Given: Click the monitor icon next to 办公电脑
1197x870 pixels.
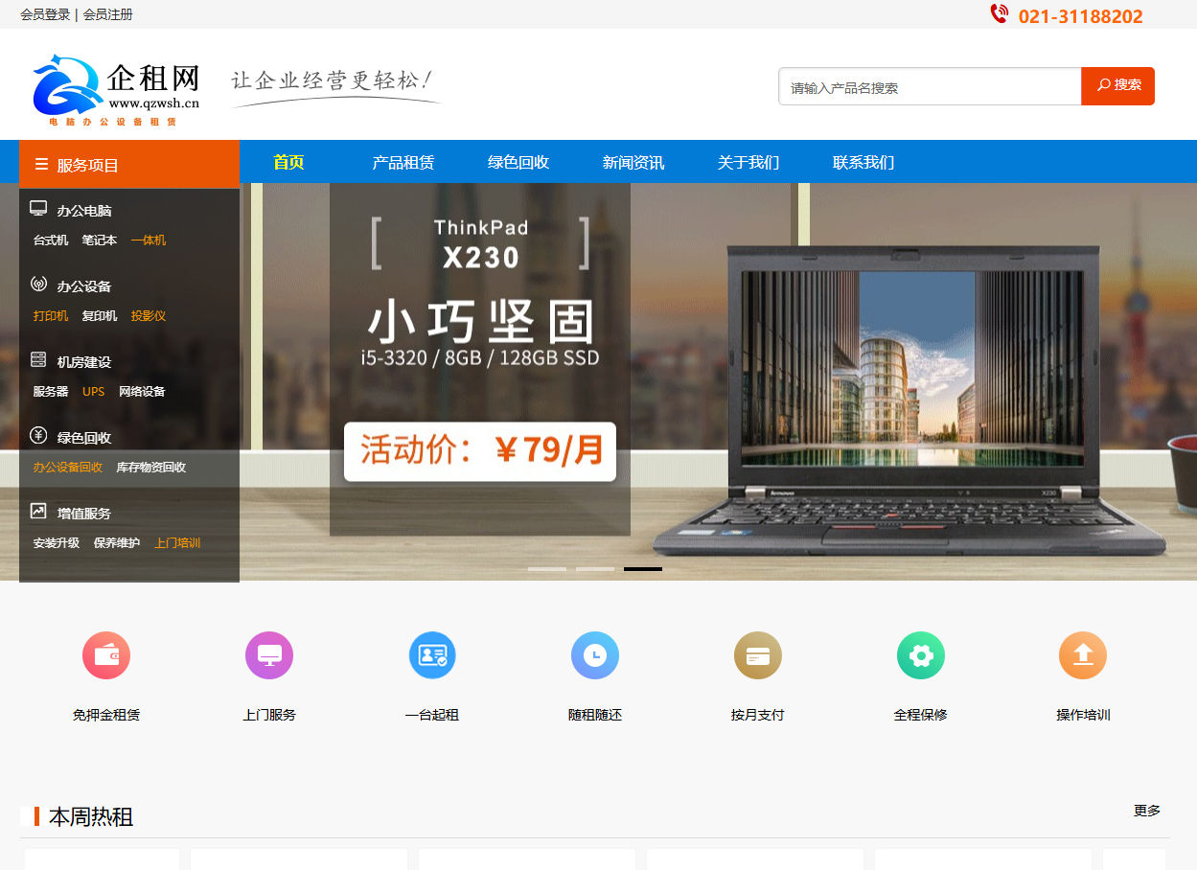Looking at the screenshot, I should [x=38, y=206].
